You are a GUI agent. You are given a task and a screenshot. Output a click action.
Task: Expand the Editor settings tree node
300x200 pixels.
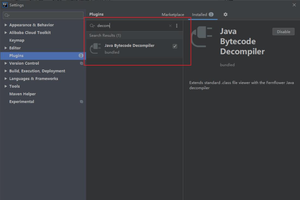6,48
